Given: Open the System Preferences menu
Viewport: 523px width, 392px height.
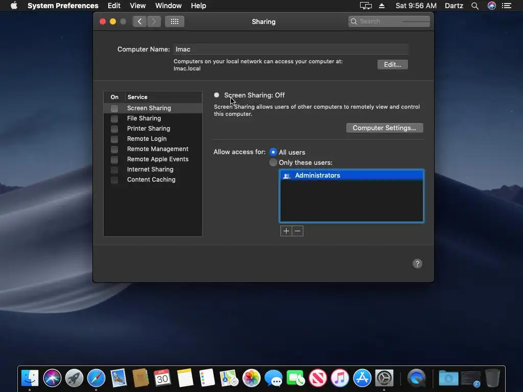Looking at the screenshot, I should 63,6.
